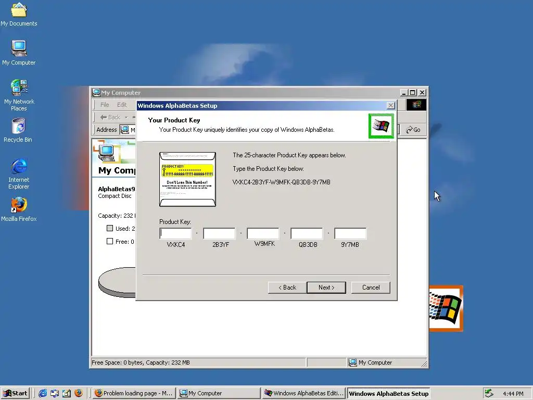Click the product key sticker illustration
The width and height of the screenshot is (533, 400).
point(187,179)
